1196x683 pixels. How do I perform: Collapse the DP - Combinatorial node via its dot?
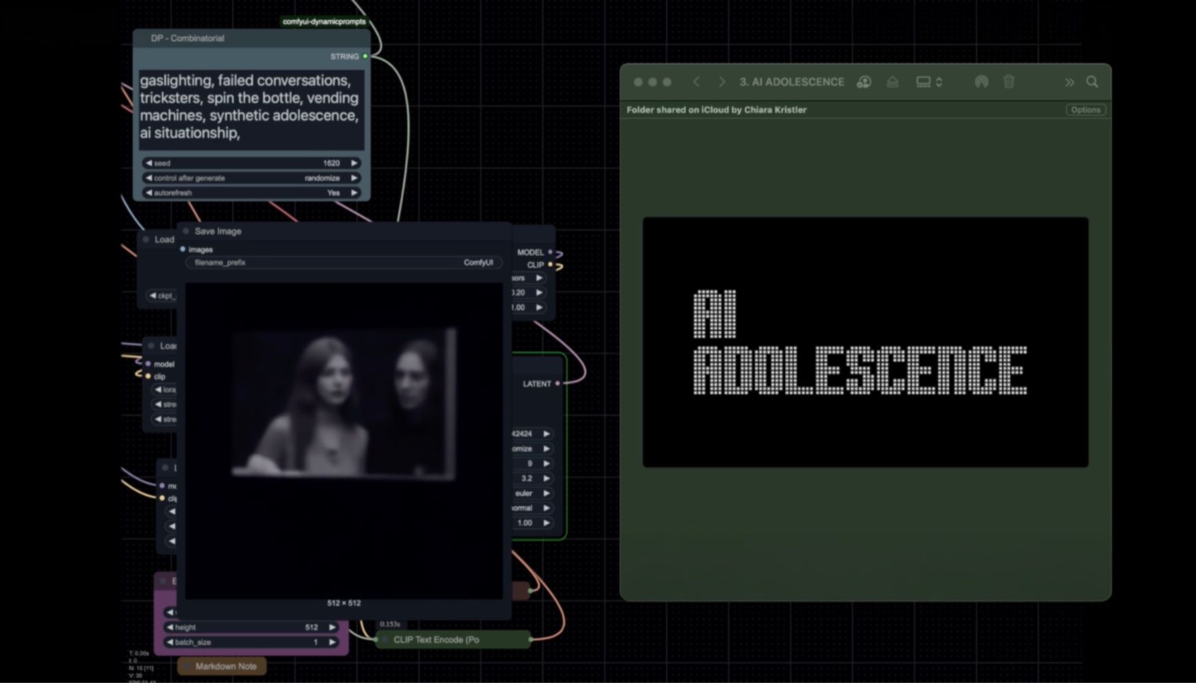(142, 38)
